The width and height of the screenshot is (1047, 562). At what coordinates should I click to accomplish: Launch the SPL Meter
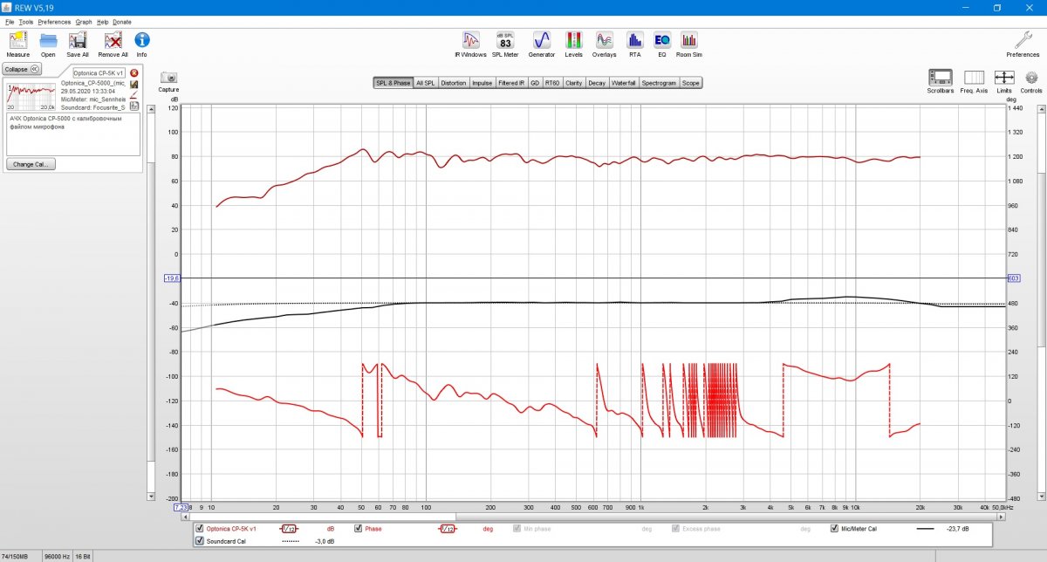[x=505, y=44]
